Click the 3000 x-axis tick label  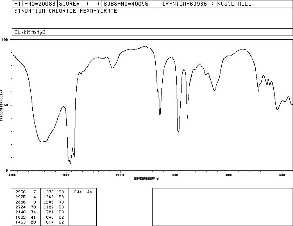tap(66, 175)
